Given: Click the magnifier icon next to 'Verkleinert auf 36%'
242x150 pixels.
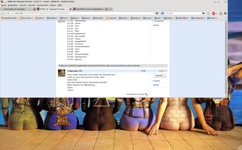Looking at the screenshot, I should (x=146, y=94).
